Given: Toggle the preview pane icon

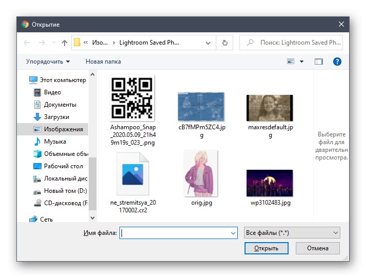Looking at the screenshot, I should point(319,62).
